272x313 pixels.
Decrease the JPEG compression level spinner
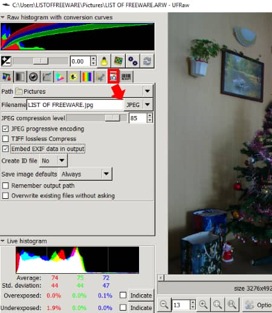149,120
